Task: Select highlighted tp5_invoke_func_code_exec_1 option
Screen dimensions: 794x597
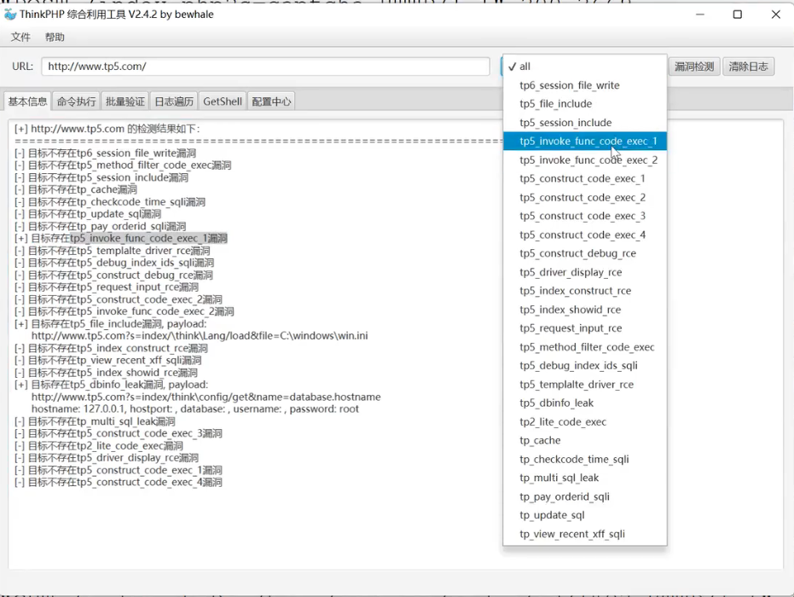Action: [585, 142]
